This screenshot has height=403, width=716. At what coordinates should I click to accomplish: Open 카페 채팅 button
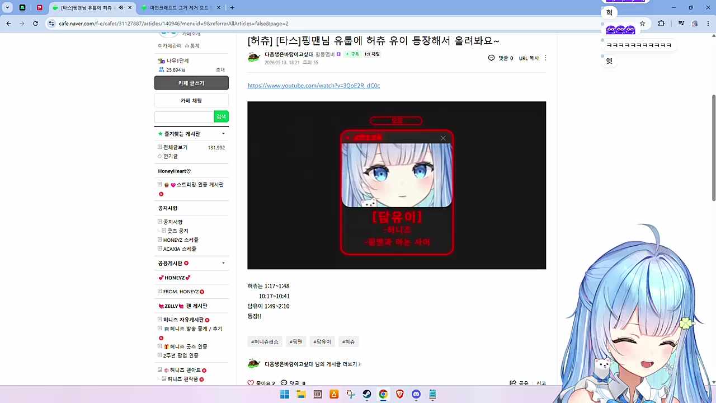coord(191,101)
